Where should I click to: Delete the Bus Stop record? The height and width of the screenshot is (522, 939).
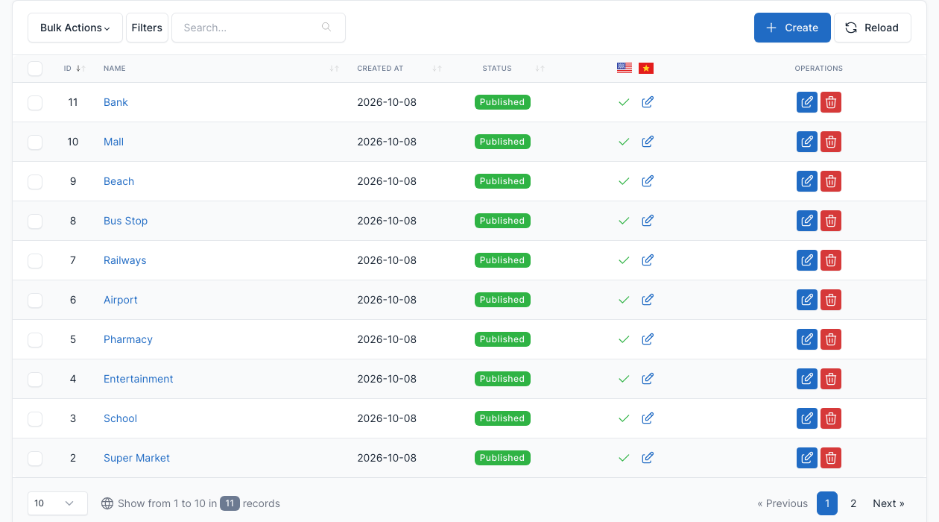click(x=831, y=221)
